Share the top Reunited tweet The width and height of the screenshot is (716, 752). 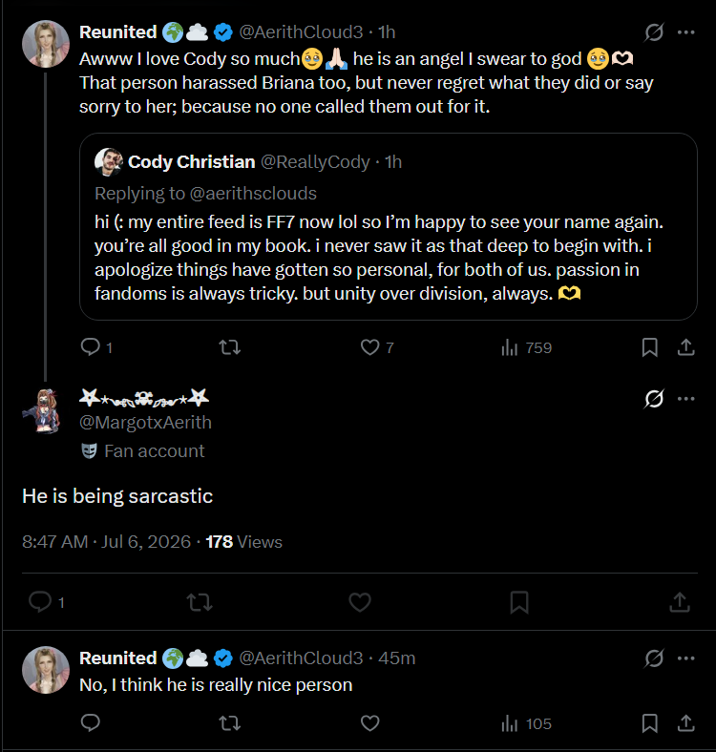coord(685,347)
